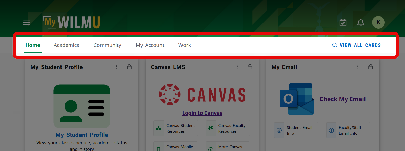Toggle lock on My Student Profile card
The width and height of the screenshot is (405, 151).
click(129, 67)
